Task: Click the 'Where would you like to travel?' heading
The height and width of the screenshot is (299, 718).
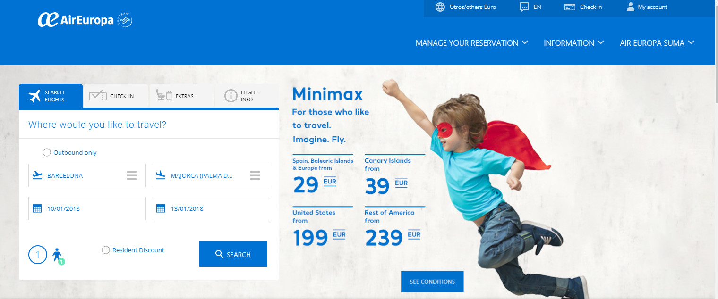Action: pyautogui.click(x=97, y=125)
